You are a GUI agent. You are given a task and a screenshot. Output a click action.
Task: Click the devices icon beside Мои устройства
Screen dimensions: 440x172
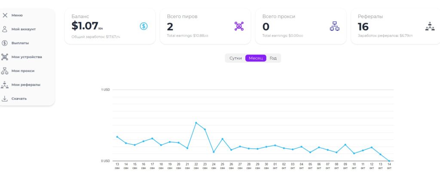4,57
